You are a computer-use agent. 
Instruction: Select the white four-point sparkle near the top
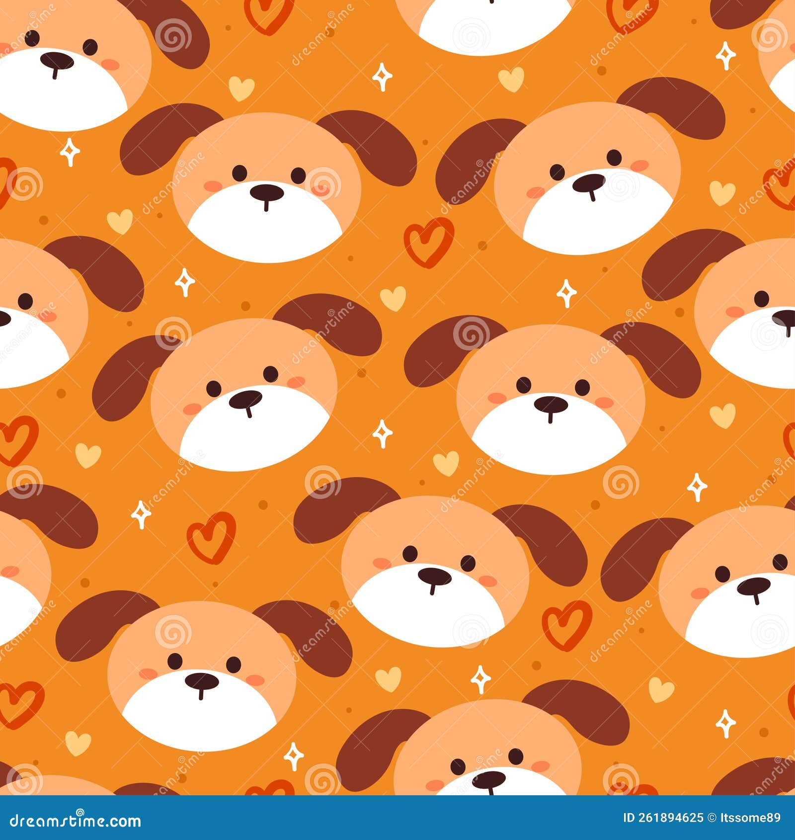coord(383,77)
